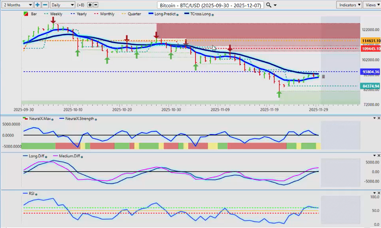
Task: Click the black minus button next to (+8)
Action: pyautogui.click(x=96, y=5)
